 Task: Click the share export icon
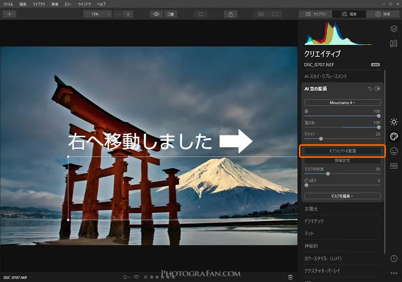point(231,14)
